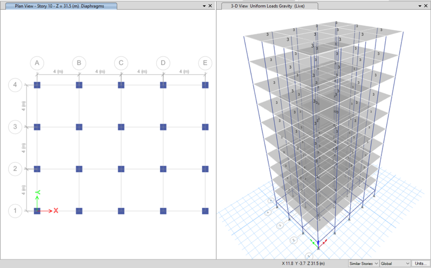Click the 4 (m) dimension between grids 4 and 3

click(24, 106)
